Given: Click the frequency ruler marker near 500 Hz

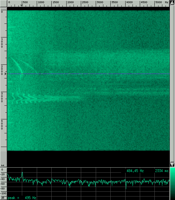Looking at the screenshot, I should point(22,5).
